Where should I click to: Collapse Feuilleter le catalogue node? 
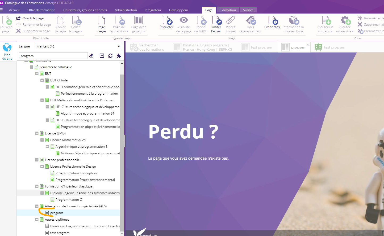click(31, 67)
